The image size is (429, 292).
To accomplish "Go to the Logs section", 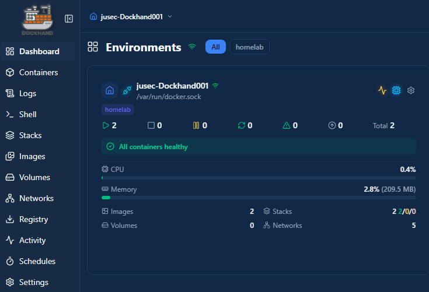I will point(27,93).
